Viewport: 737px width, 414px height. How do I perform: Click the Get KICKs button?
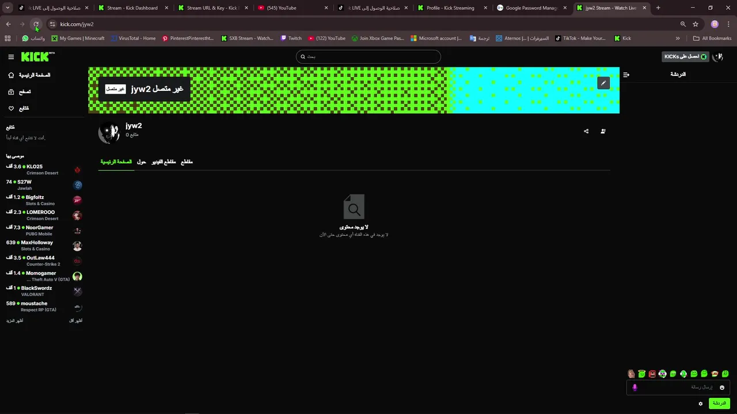(685, 56)
